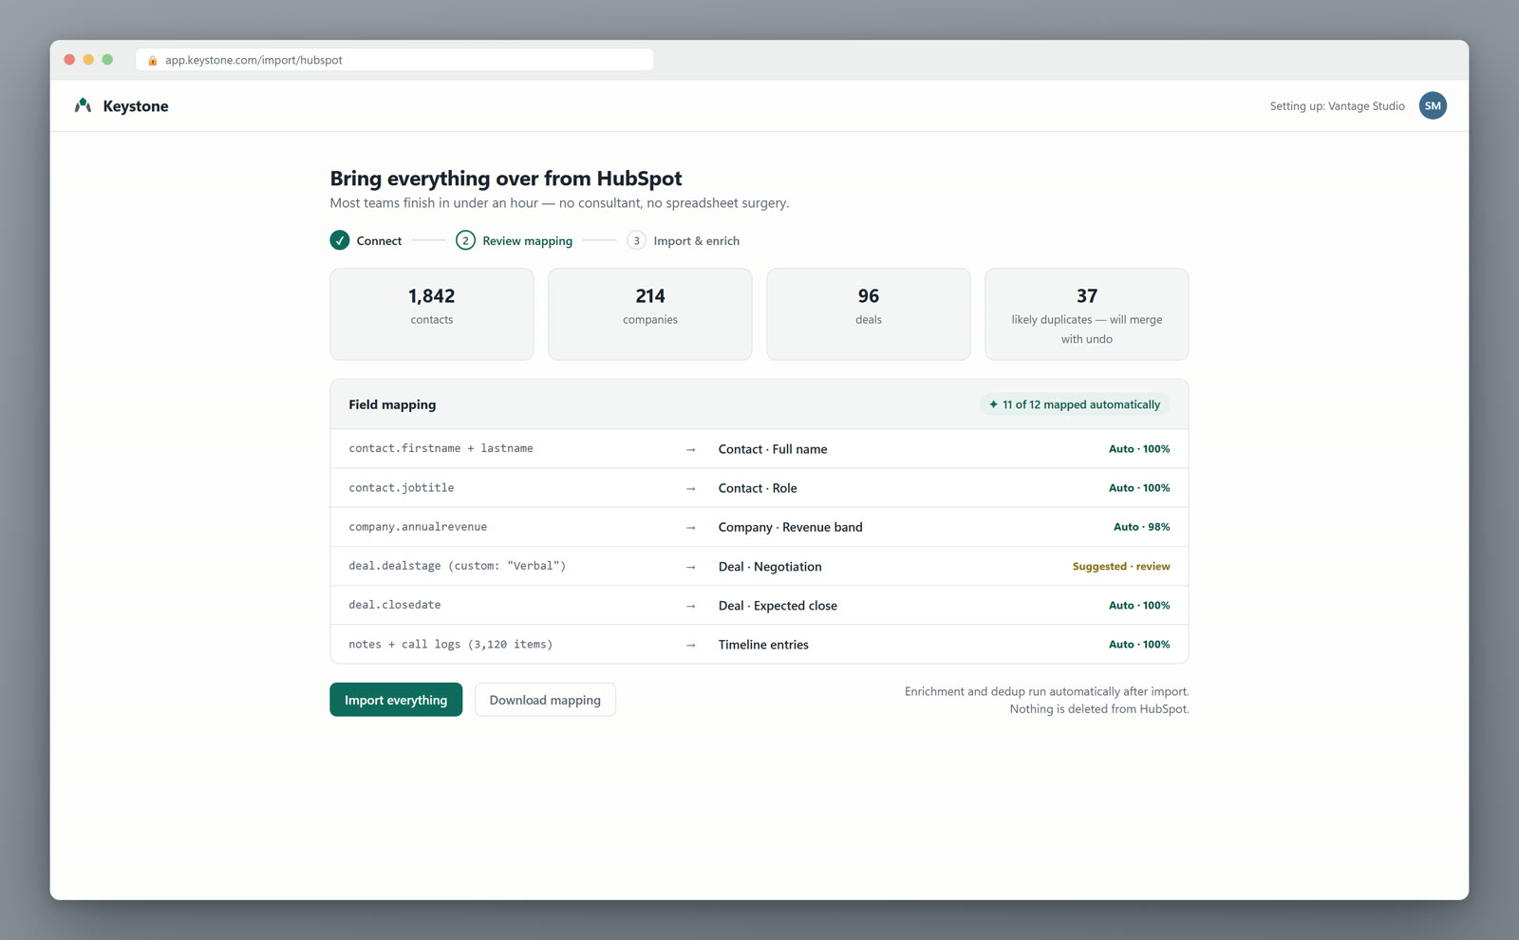Screen dimensions: 1519x940
Task: Click the 11 of 12 mapped automatically badge
Action: [1075, 404]
